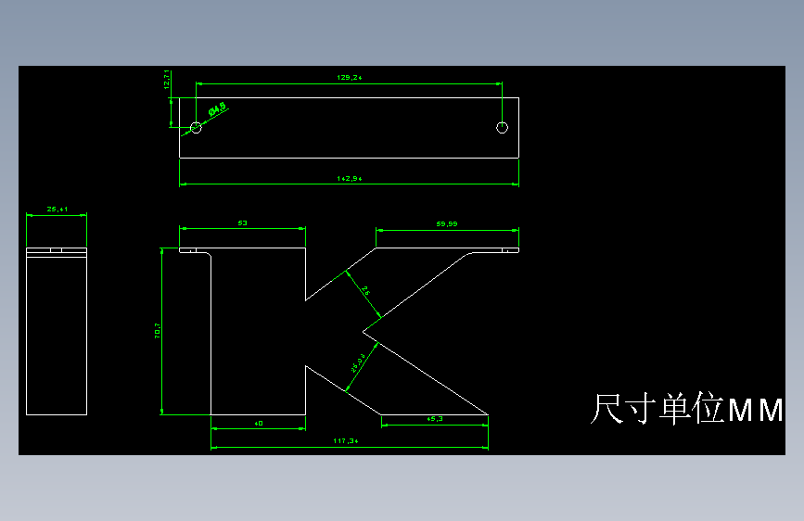Select the 59,99 top-right dimension text
The width and height of the screenshot is (804, 521).
click(447, 224)
